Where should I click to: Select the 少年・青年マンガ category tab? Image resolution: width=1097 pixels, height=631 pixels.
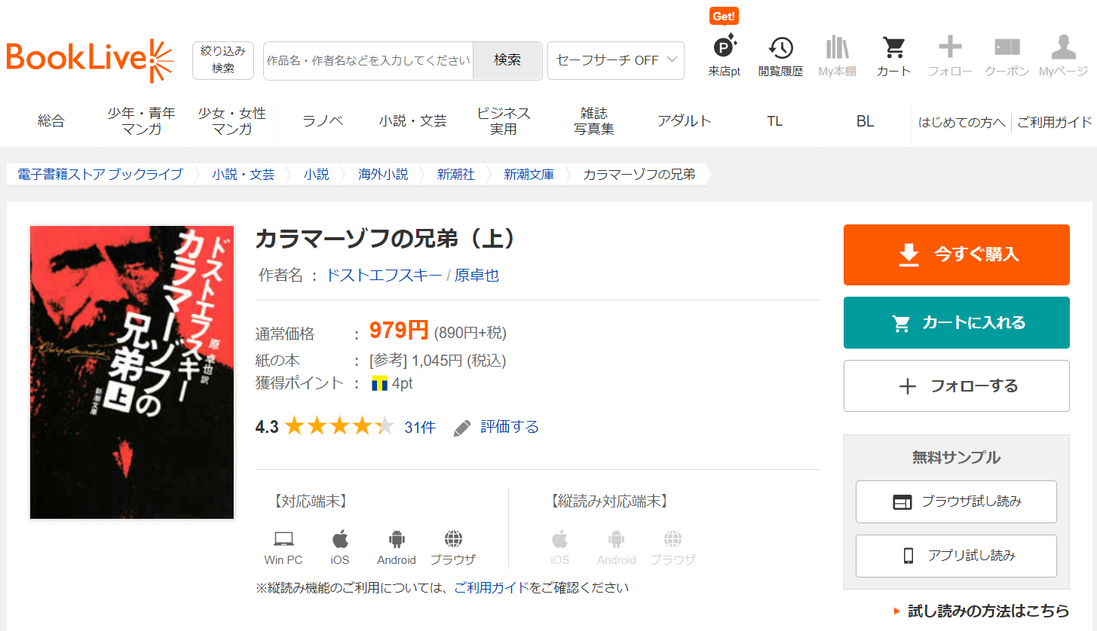(142, 121)
